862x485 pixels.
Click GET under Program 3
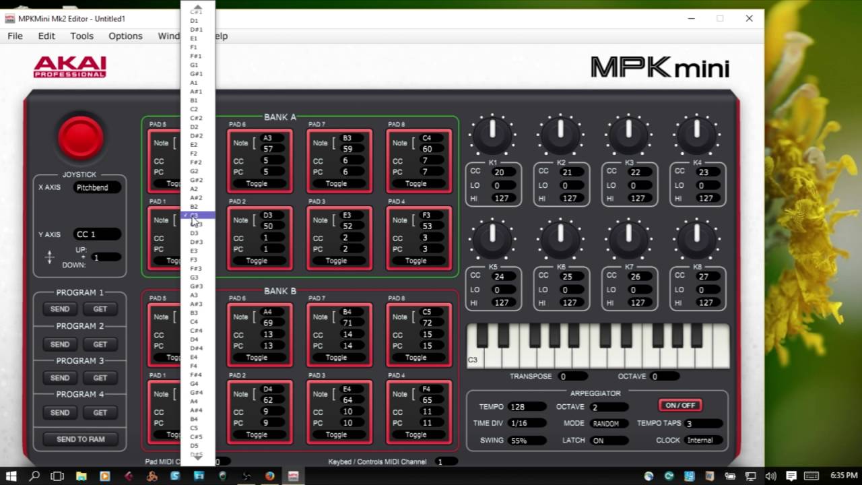tap(100, 378)
